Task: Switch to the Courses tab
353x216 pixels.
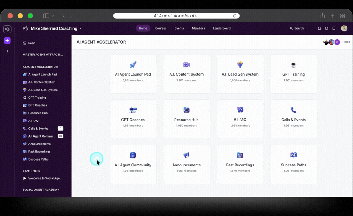Action: point(161,28)
